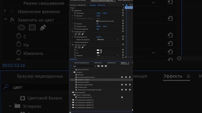Create rectangle mask under Непрозрачность
The height and width of the screenshot is (113, 202).
tap(79, 34)
